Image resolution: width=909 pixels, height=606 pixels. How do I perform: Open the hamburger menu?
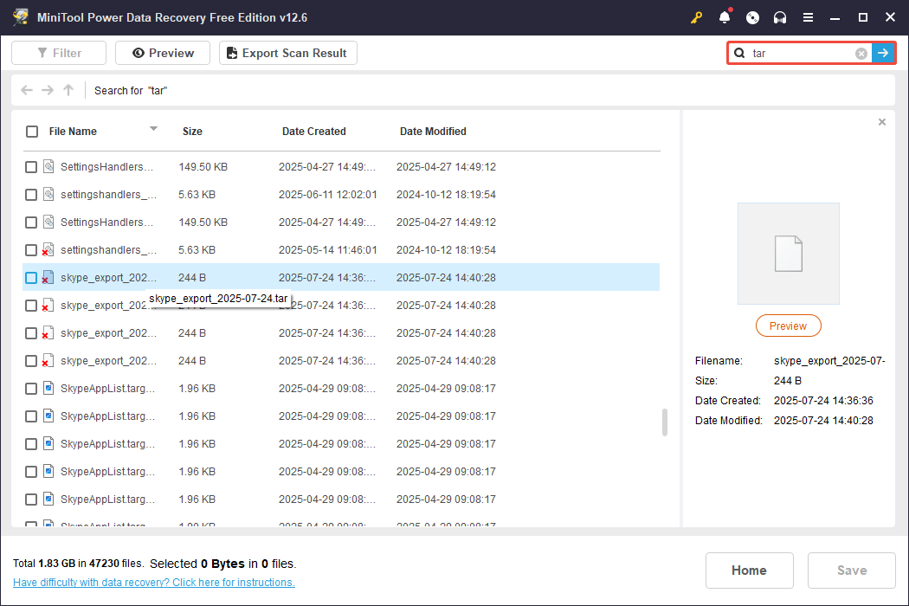808,16
